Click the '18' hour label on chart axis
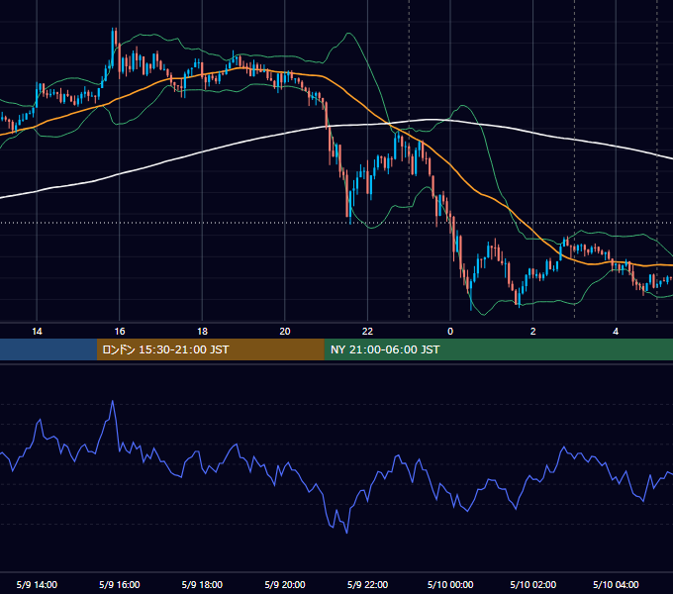Image resolution: width=673 pixels, height=594 pixels. pyautogui.click(x=202, y=332)
